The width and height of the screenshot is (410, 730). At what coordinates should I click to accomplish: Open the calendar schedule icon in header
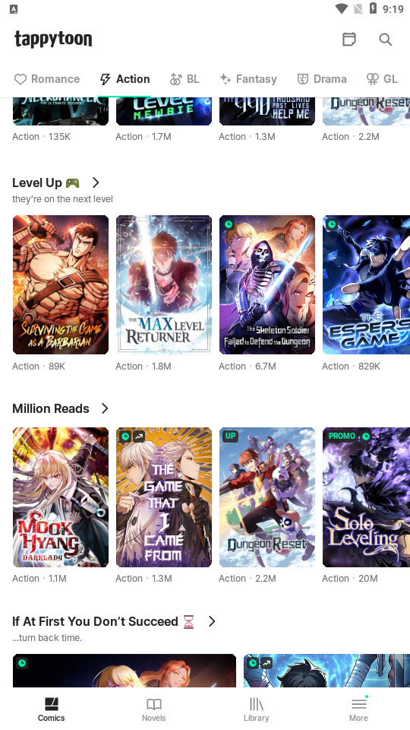point(349,39)
